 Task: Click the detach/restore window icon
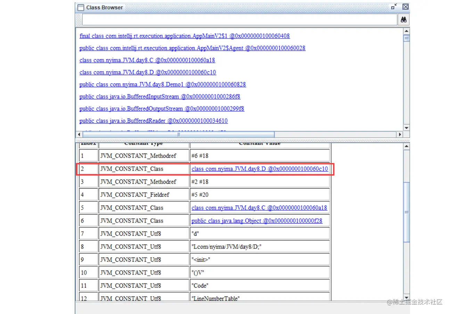(394, 7)
